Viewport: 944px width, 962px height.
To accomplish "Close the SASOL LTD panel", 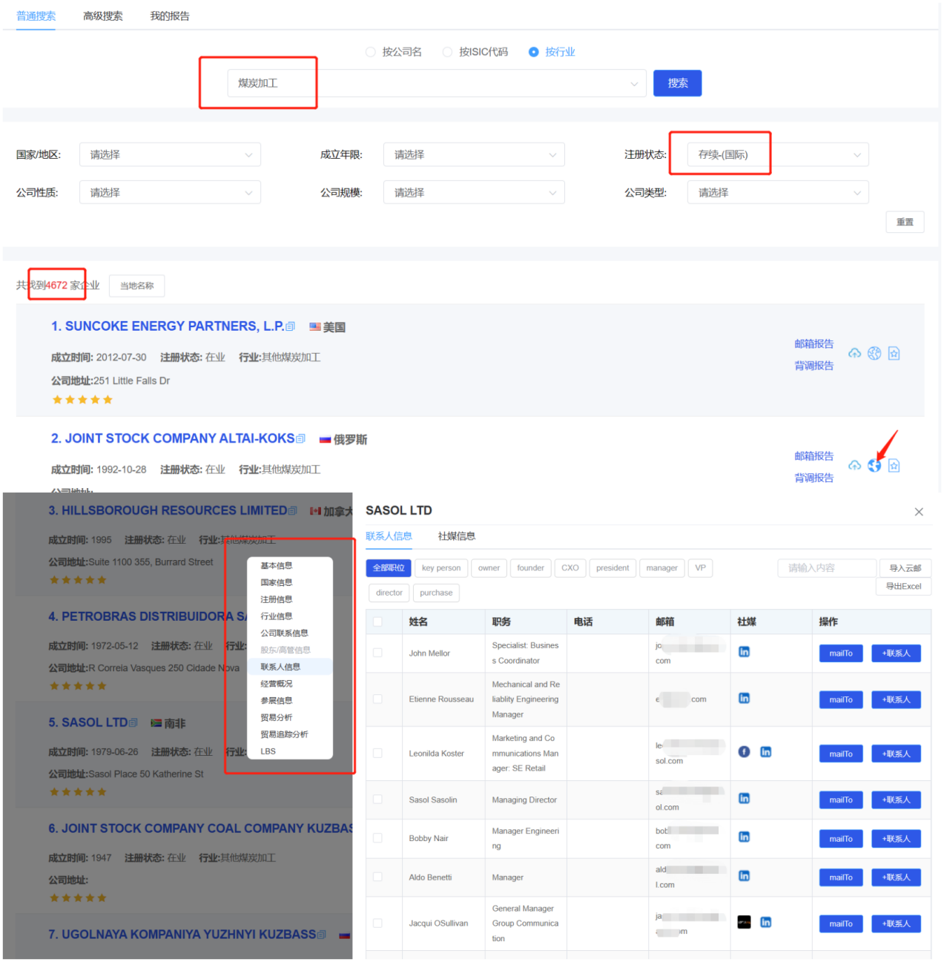I will (x=919, y=512).
